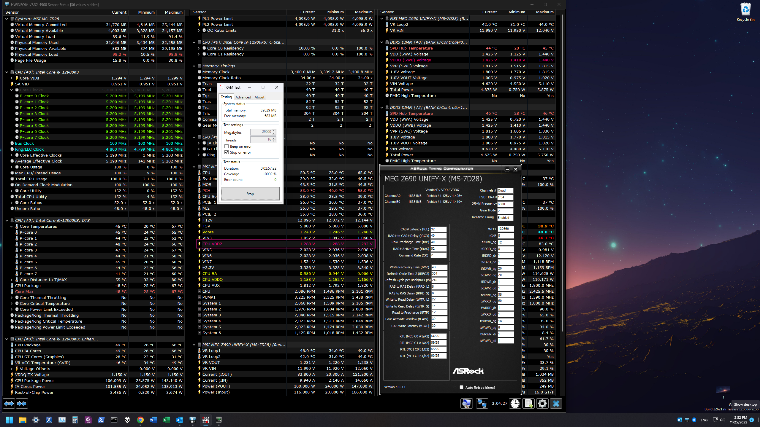Toggle the Auto Refresh(sec) checkbox

[x=461, y=387]
